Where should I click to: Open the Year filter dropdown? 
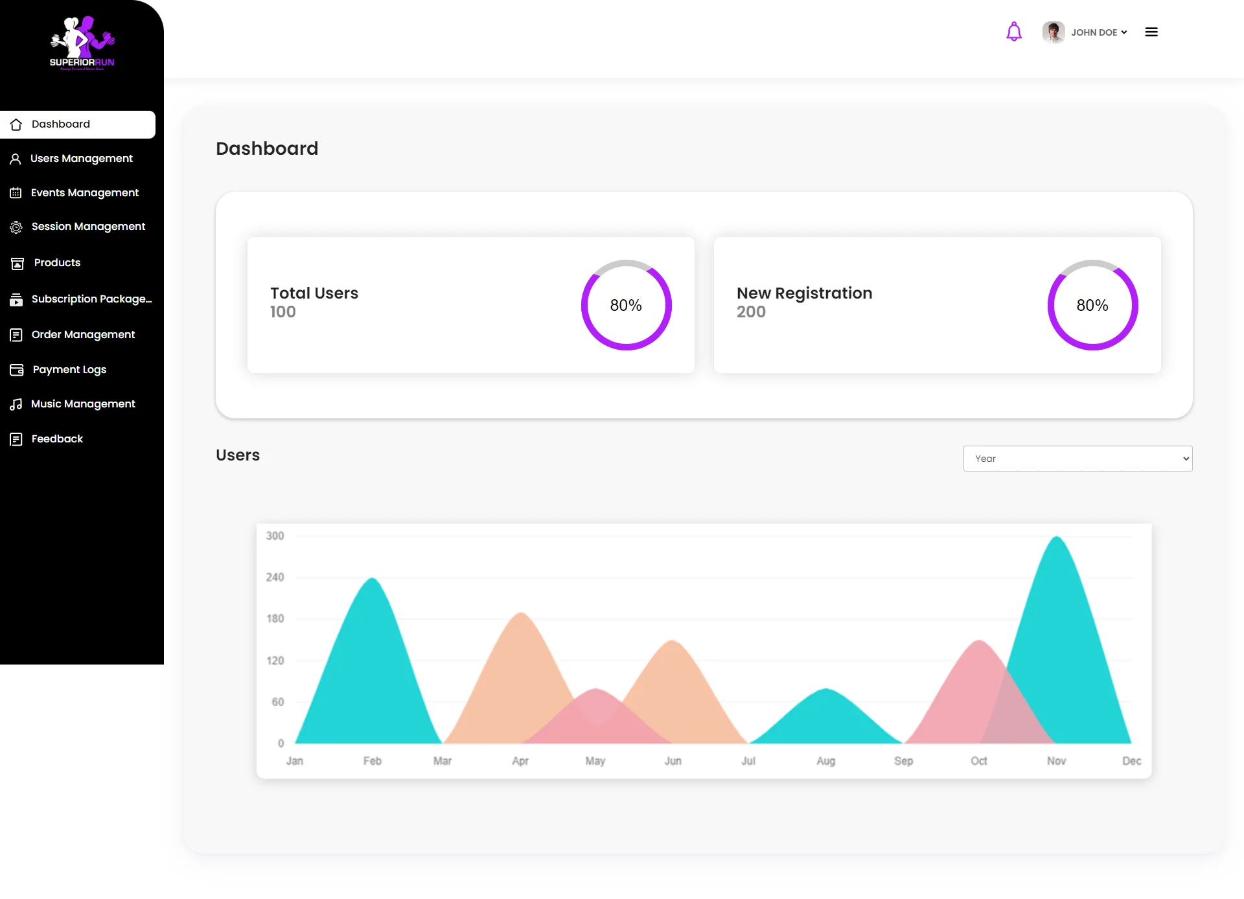[x=1077, y=459]
